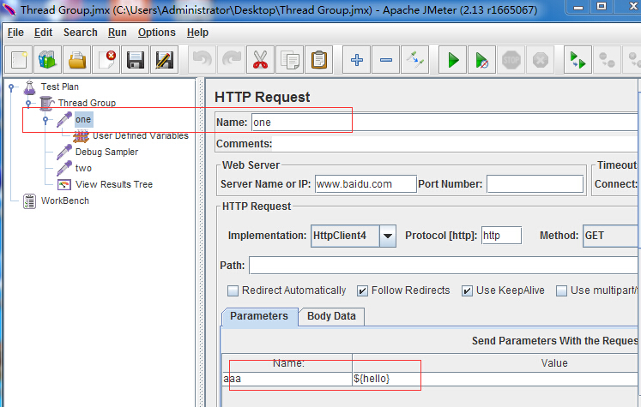Start the test with green play icon

452,60
